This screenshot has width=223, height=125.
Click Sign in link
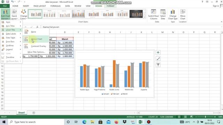(216, 6)
